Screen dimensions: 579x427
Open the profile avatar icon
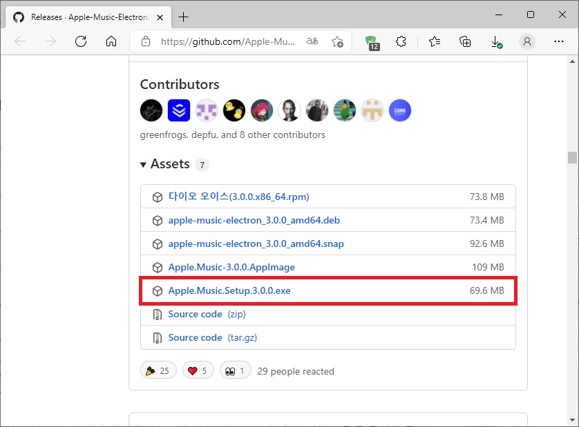527,41
